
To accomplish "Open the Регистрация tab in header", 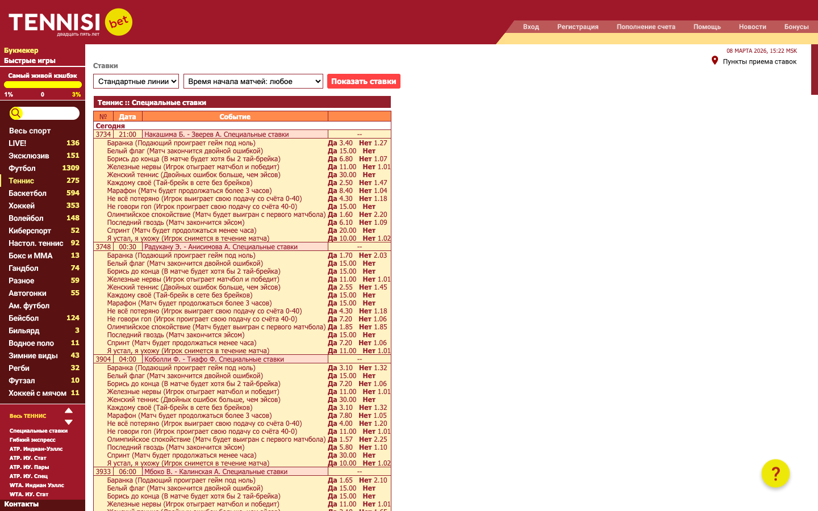I will (x=578, y=27).
